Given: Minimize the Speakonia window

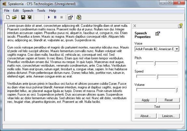Looking at the screenshot, I should tap(163, 3).
